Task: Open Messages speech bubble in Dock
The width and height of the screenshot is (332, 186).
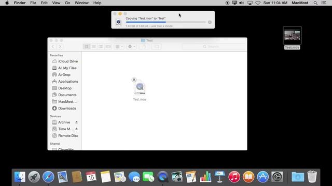Action: 134,177
